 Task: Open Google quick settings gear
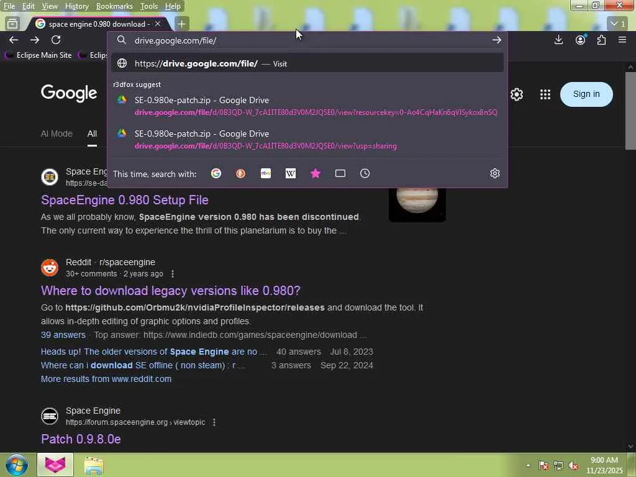click(516, 94)
